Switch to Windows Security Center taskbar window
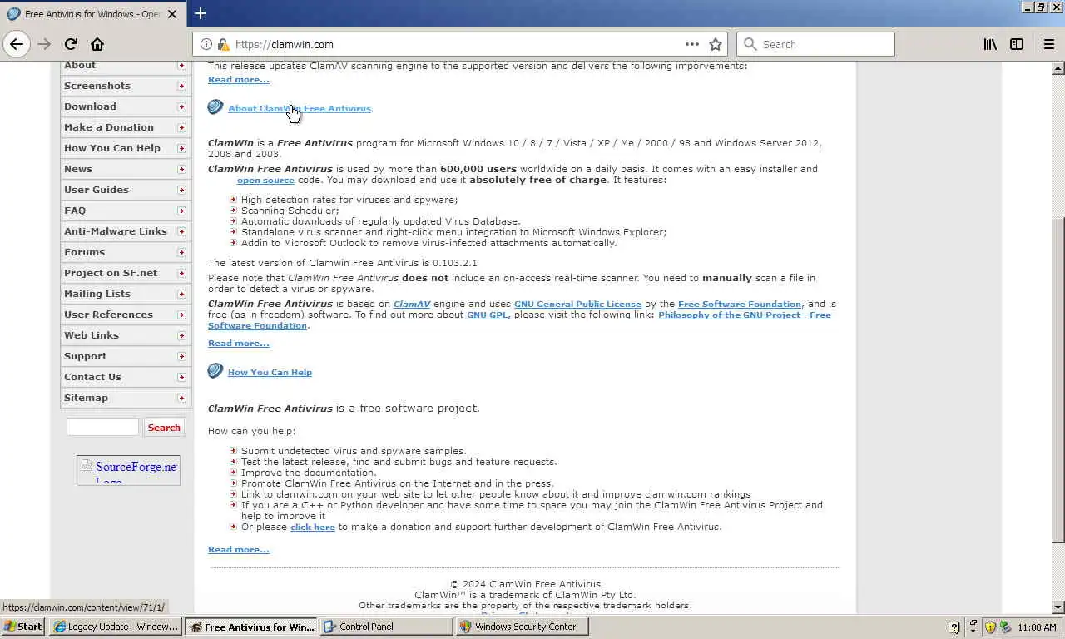Screen dimensions: 1065x639 click(522, 627)
